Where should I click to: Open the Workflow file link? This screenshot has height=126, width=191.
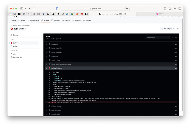(x=16, y=57)
